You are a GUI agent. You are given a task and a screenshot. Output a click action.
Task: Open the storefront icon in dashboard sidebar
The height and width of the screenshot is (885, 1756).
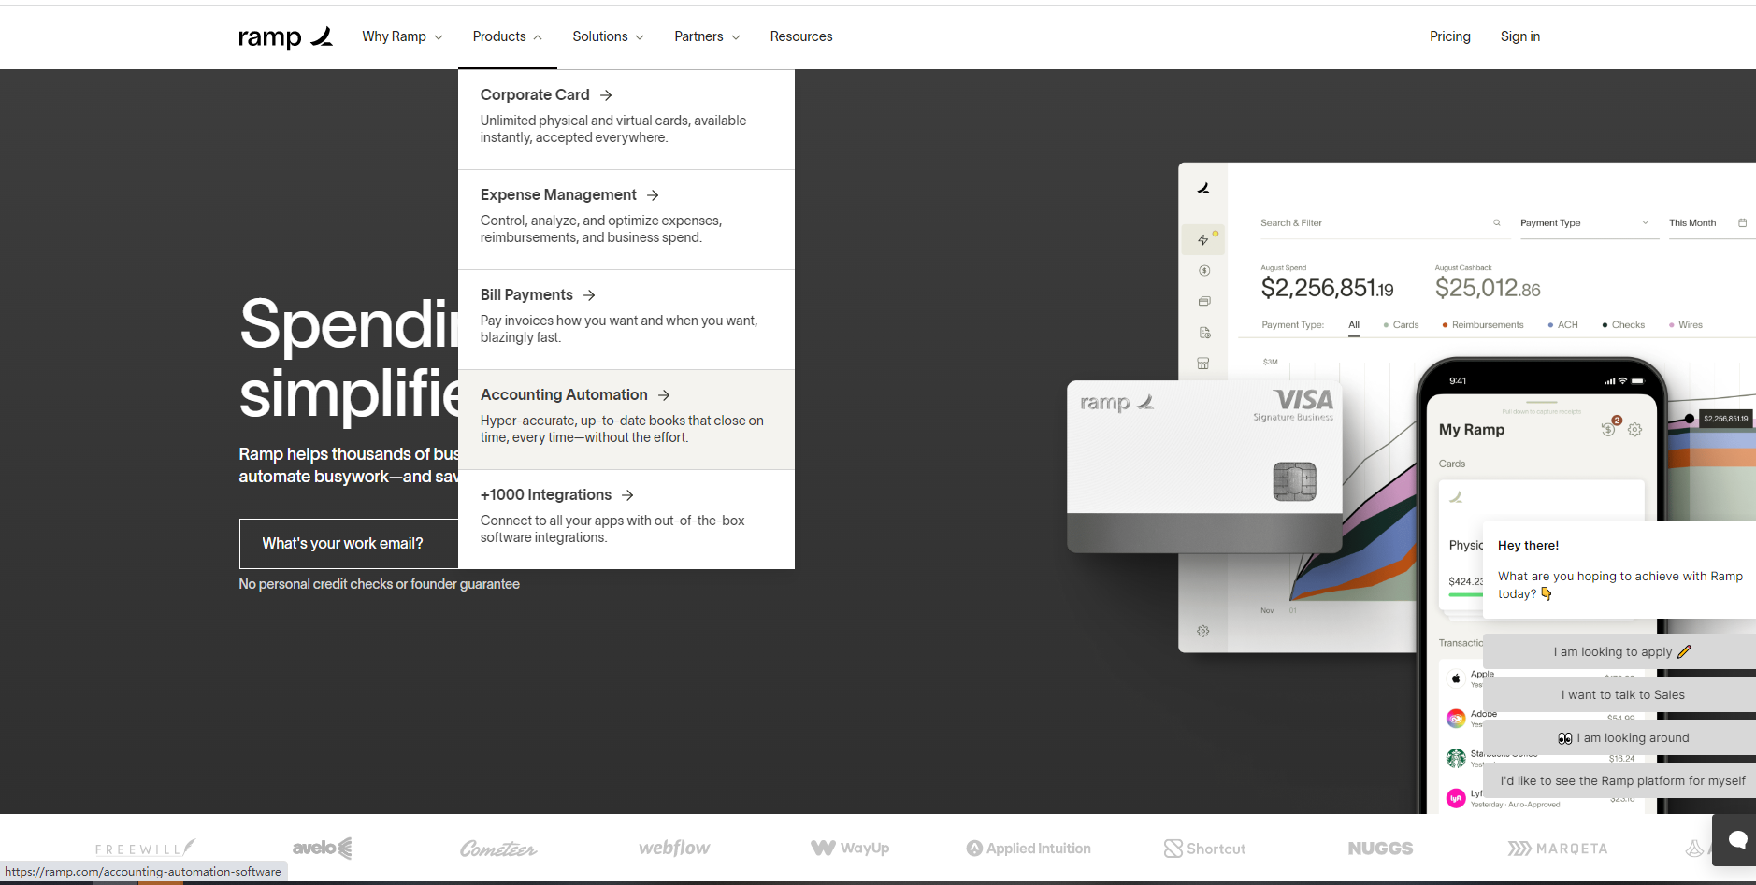(1203, 364)
